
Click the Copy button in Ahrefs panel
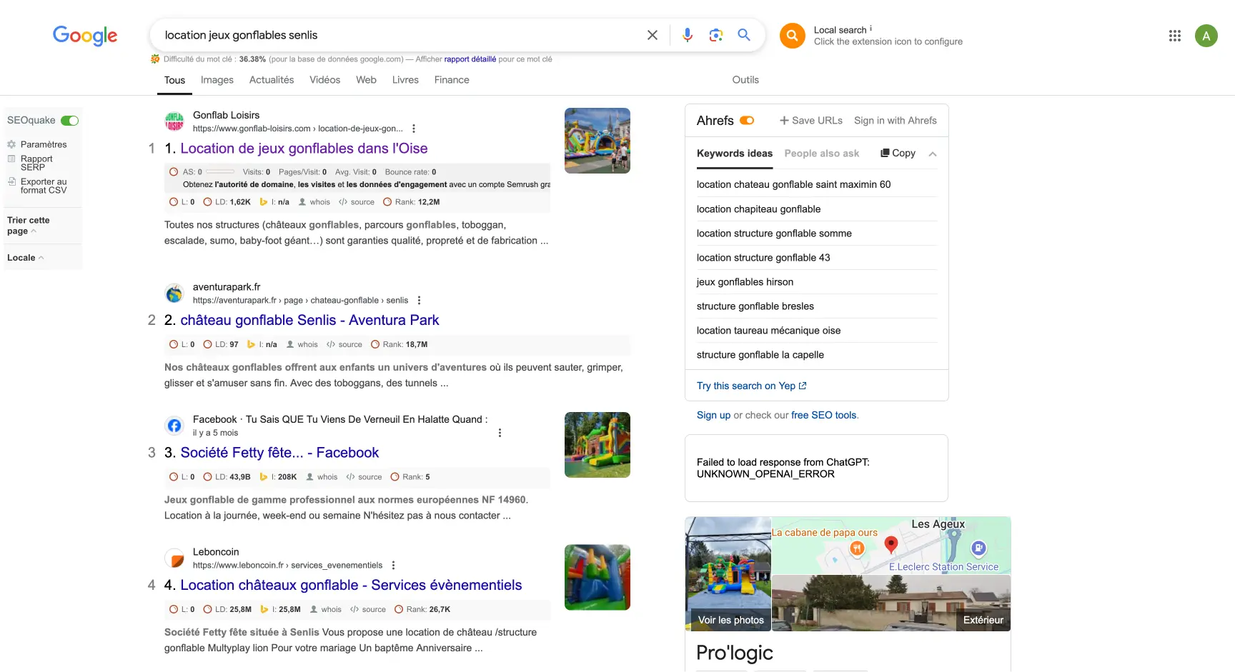click(x=898, y=154)
